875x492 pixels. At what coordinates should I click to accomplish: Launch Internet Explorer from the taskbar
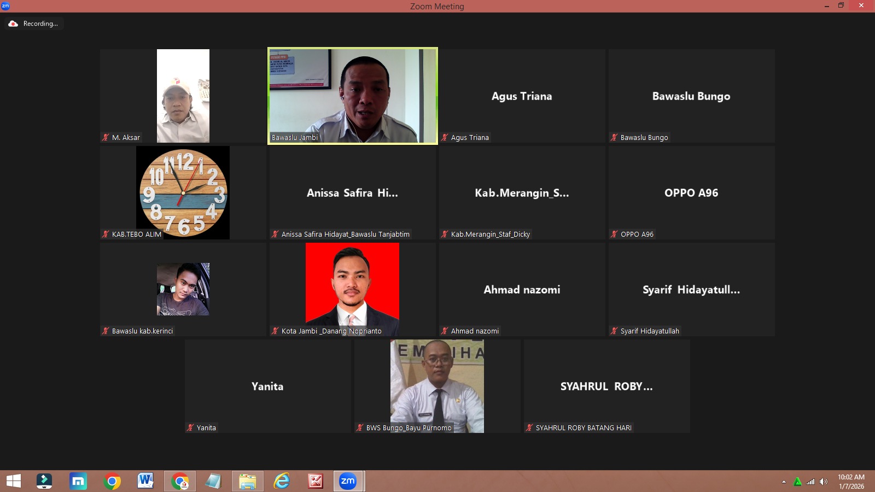(281, 481)
